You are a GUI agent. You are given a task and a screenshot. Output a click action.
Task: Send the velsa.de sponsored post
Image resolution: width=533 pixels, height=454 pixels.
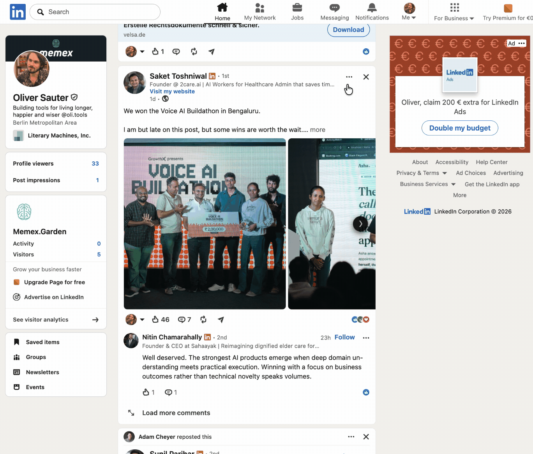(212, 51)
